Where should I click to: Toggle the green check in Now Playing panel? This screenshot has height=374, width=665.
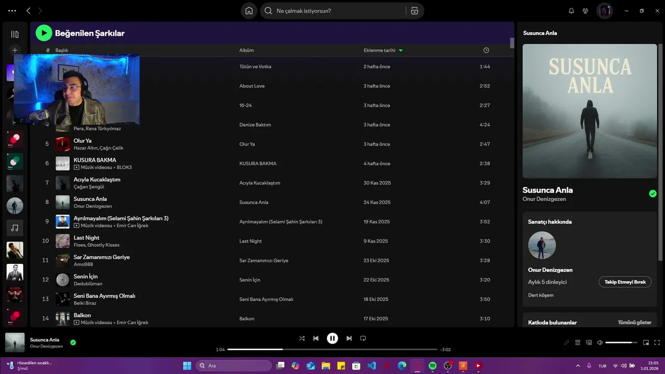point(653,194)
